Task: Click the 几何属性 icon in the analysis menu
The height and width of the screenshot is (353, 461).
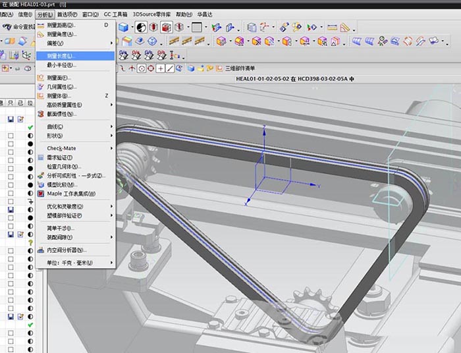Action: [41, 87]
